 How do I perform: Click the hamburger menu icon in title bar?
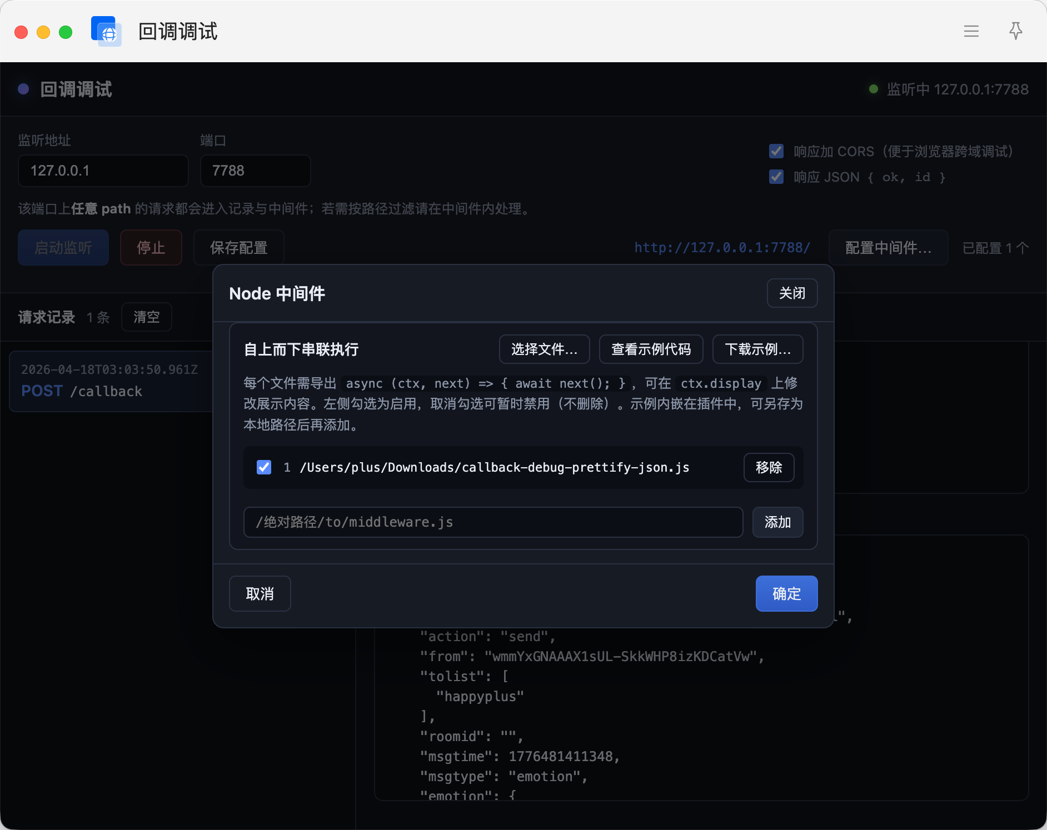(971, 31)
